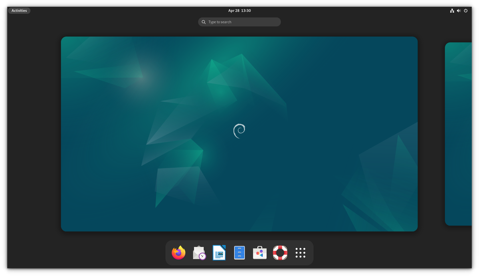
Task: Launch the Software store
Action: [x=259, y=252]
